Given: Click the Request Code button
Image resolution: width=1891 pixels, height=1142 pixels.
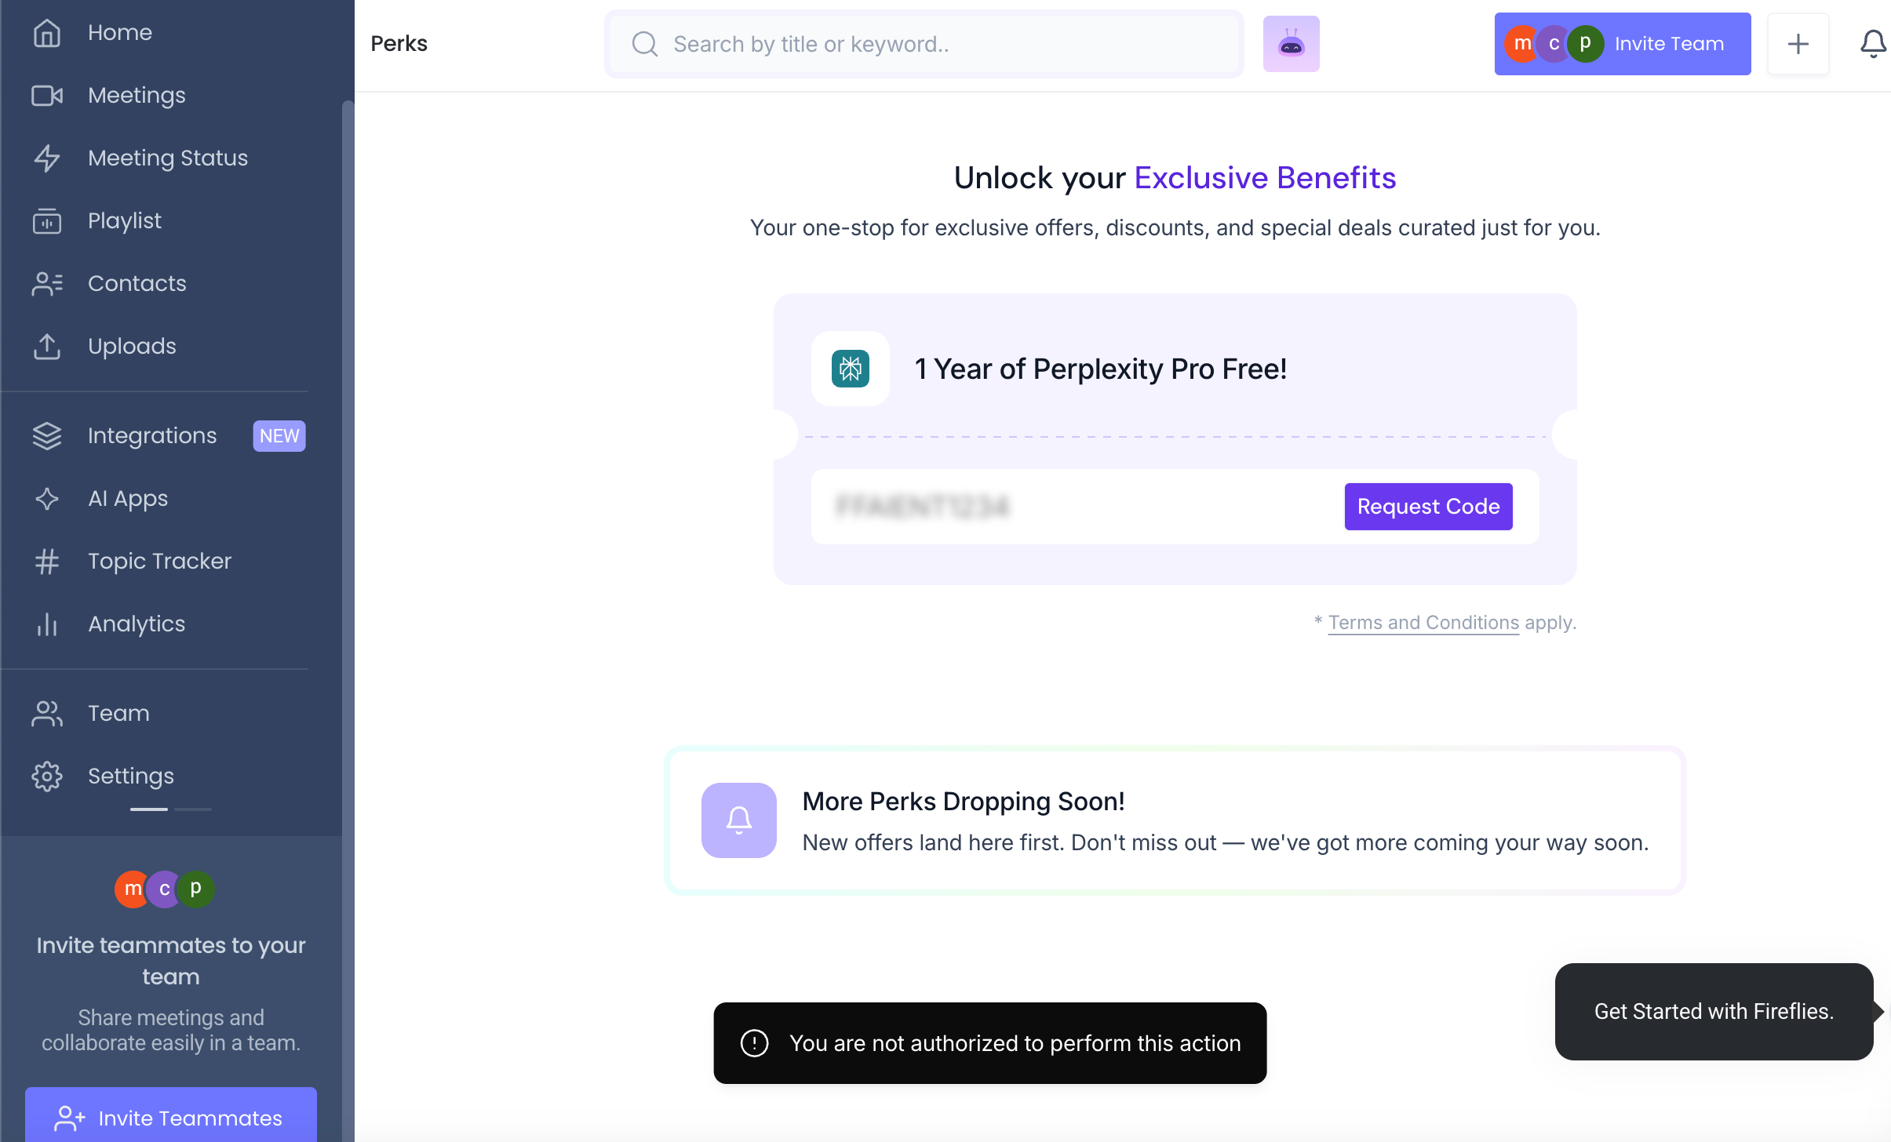Looking at the screenshot, I should click(x=1428, y=507).
